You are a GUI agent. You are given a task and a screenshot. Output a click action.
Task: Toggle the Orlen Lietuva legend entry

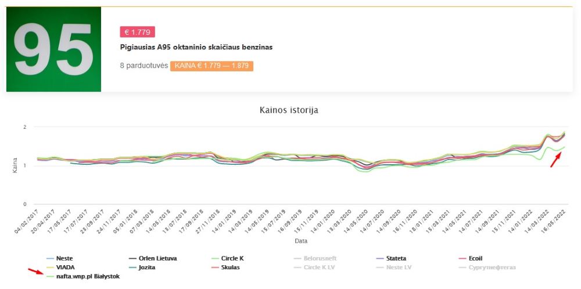pos(153,258)
